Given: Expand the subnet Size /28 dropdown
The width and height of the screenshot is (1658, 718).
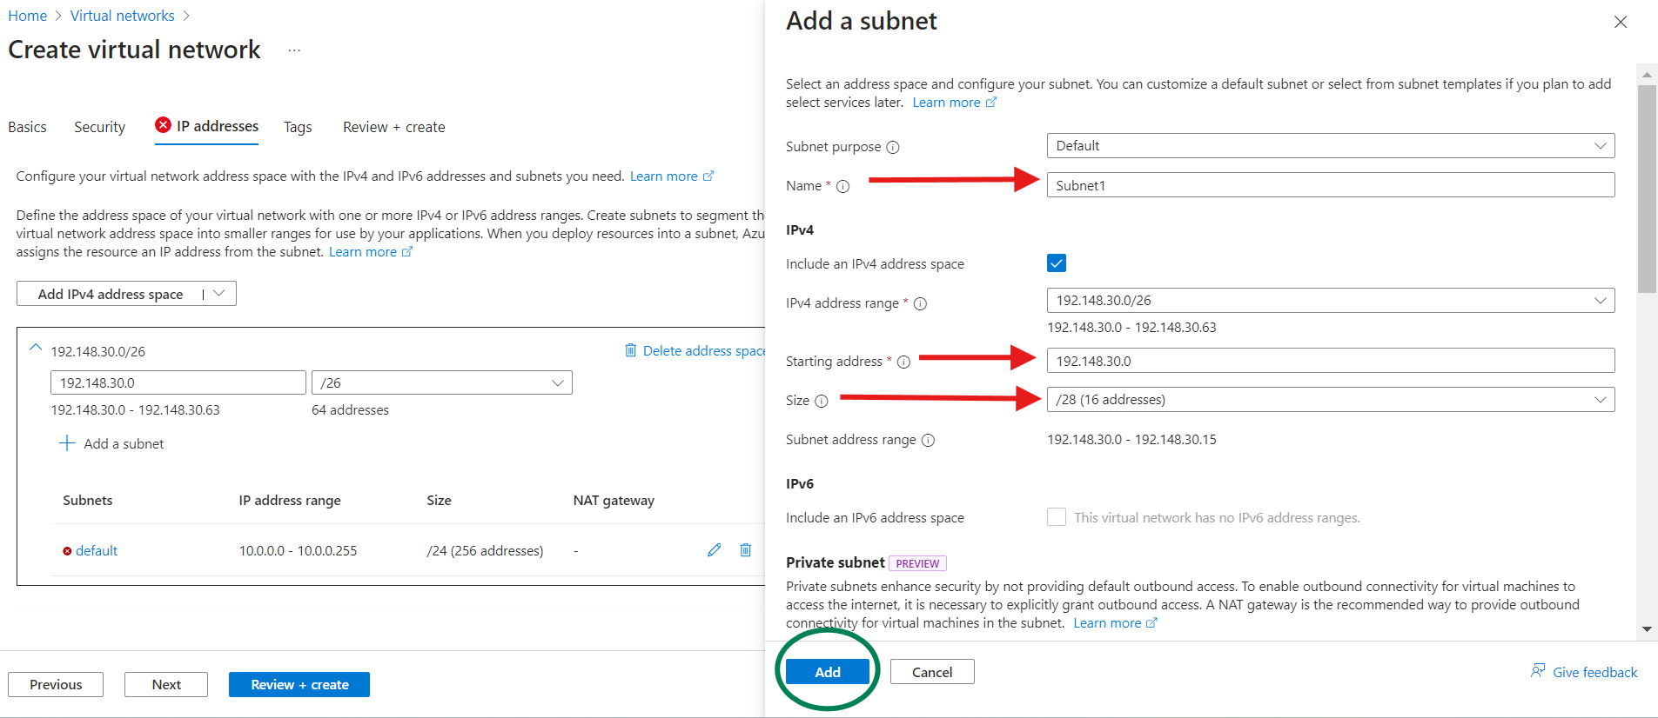Looking at the screenshot, I should pos(1330,400).
